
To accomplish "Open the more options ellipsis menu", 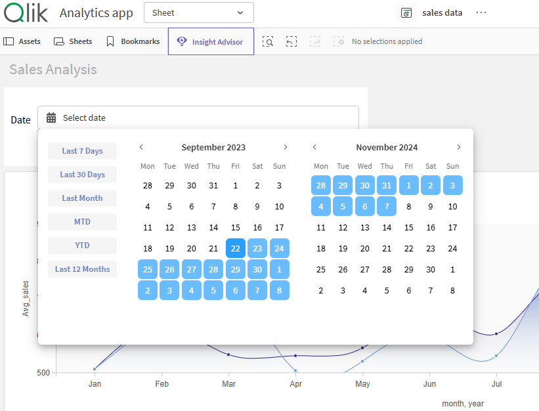I will [x=481, y=13].
